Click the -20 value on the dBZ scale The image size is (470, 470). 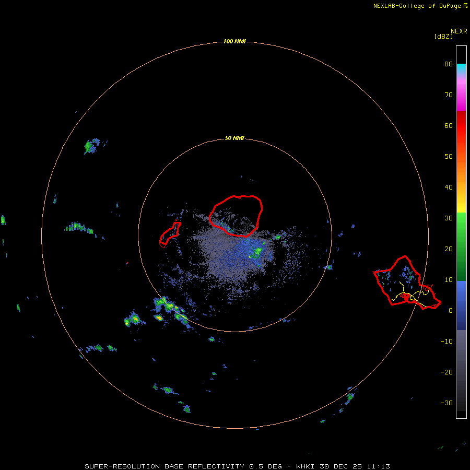(x=446, y=372)
